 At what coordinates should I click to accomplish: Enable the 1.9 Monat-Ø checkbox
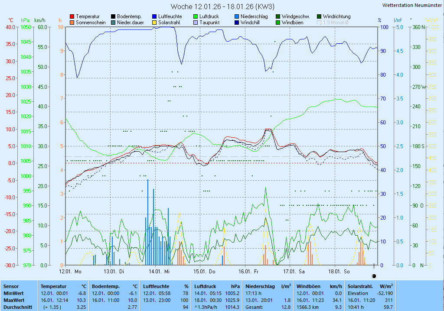320,23
